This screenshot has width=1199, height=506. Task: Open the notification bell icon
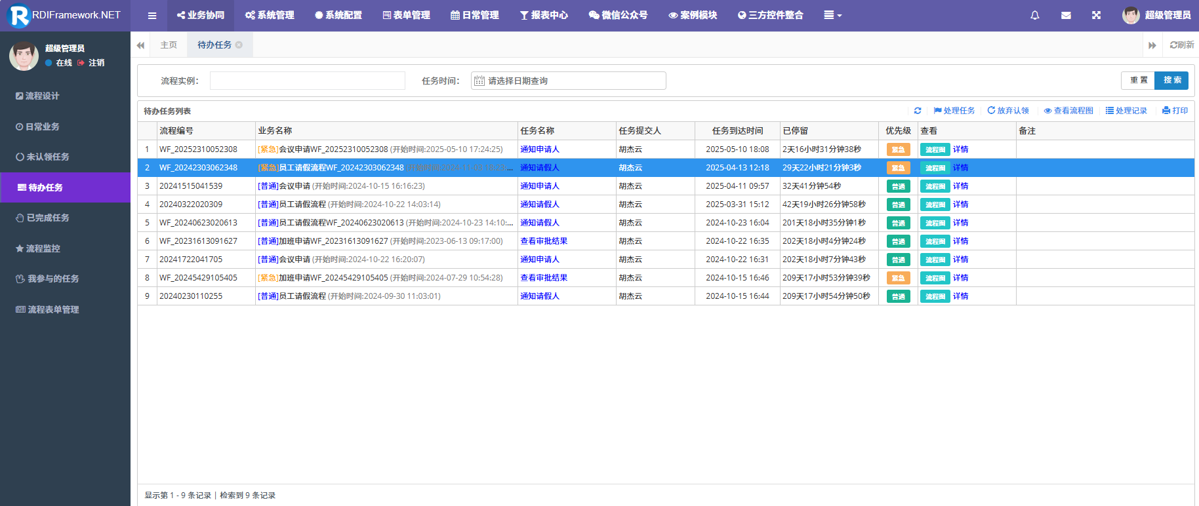click(x=1035, y=15)
